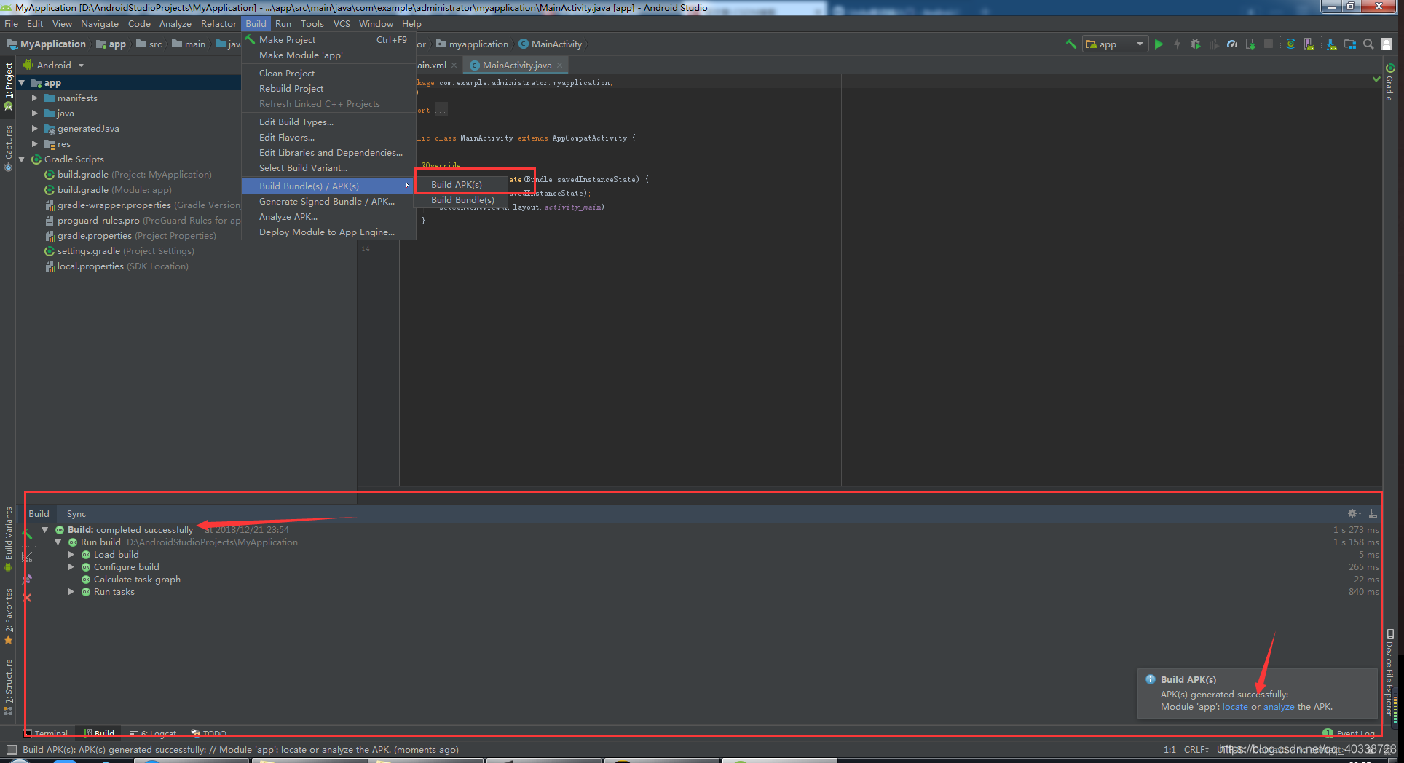This screenshot has height=763, width=1404.
Task: Expand the Run tasks node
Action: pos(71,592)
